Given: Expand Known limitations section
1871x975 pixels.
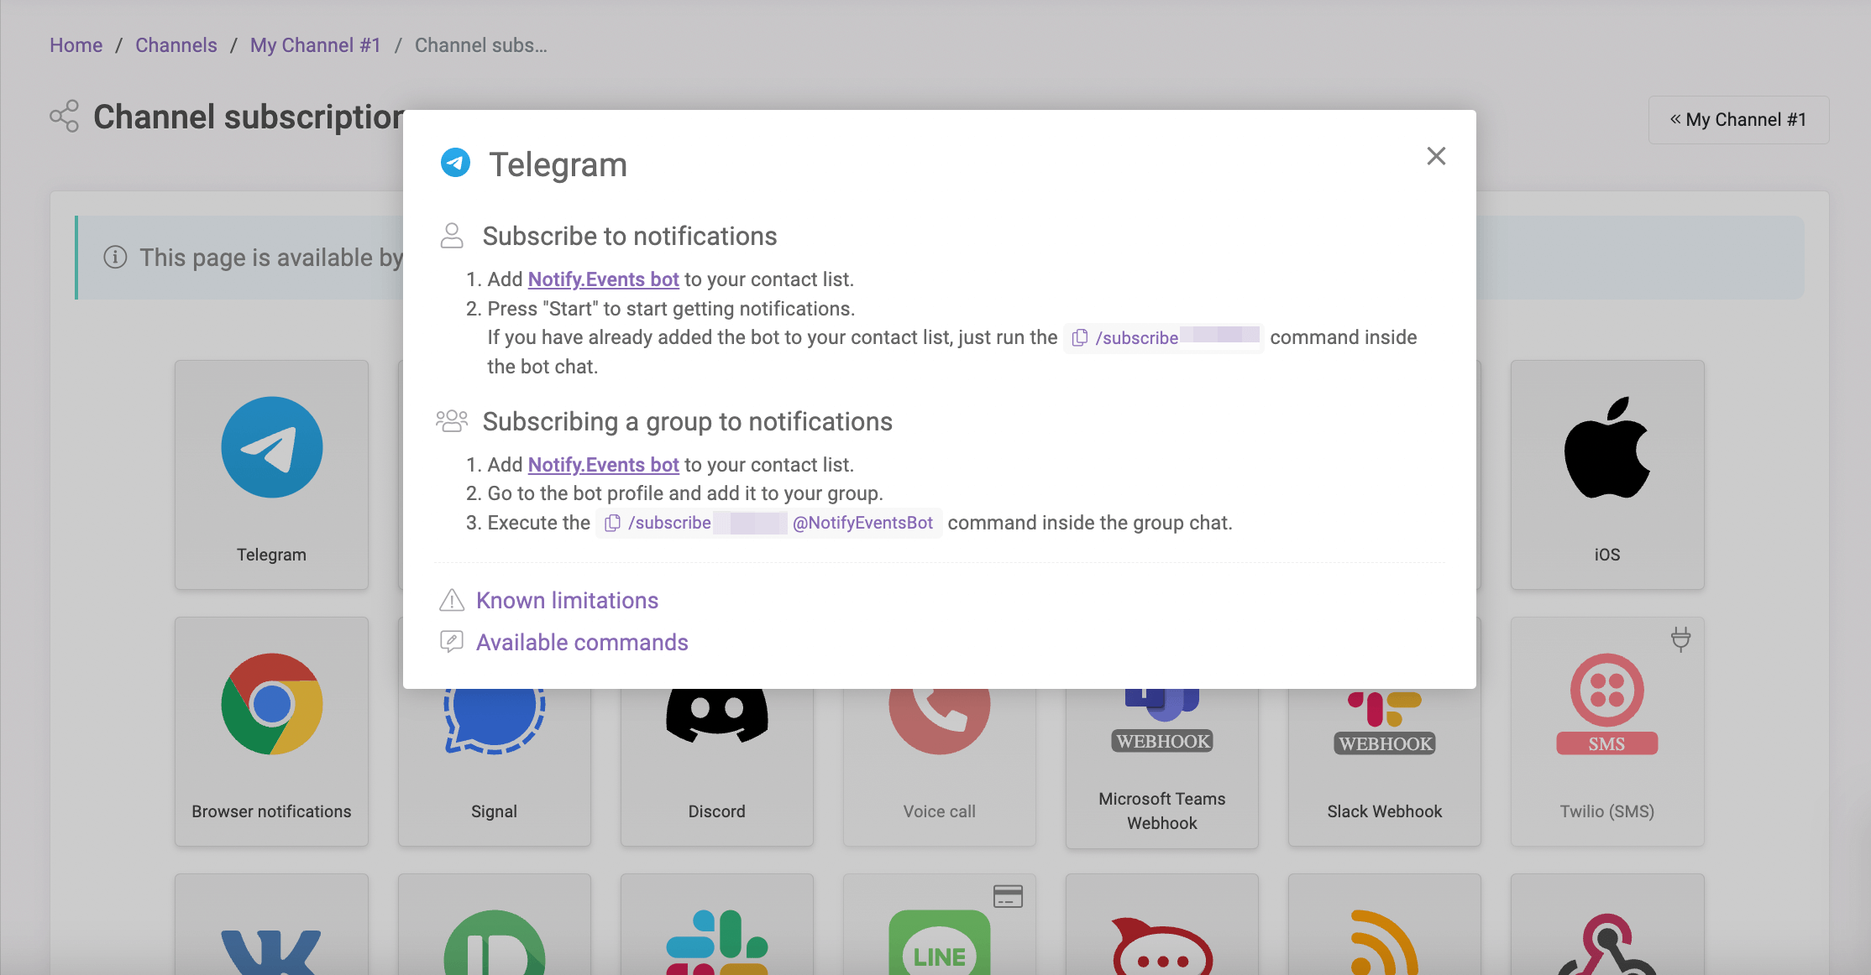Looking at the screenshot, I should click(x=567, y=601).
